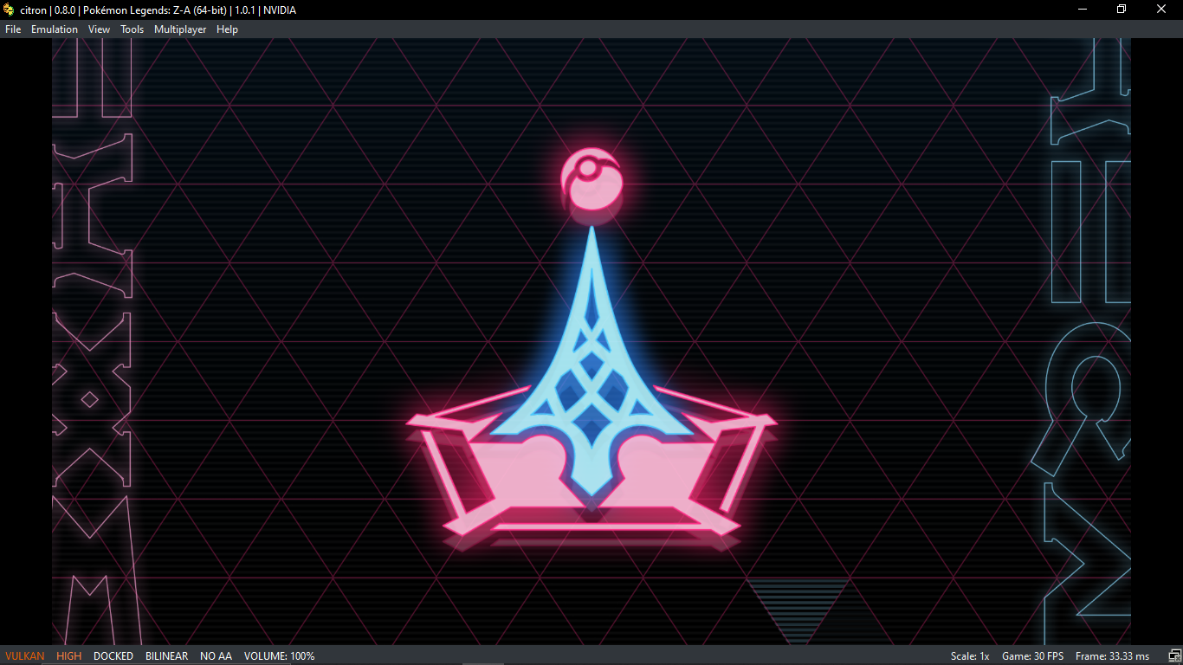This screenshot has height=665, width=1183.
Task: Restore down the citron window
Action: 1122,10
